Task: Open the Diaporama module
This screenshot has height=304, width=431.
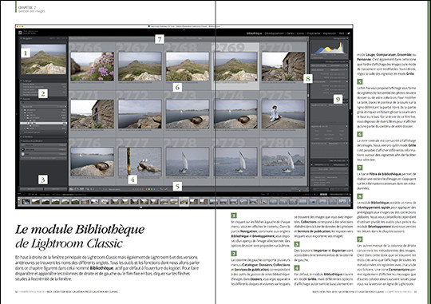Action: pyautogui.click(x=314, y=34)
